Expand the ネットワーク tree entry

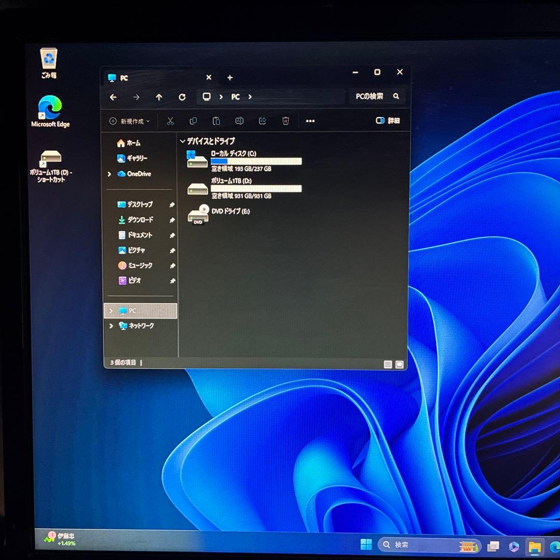pyautogui.click(x=110, y=326)
